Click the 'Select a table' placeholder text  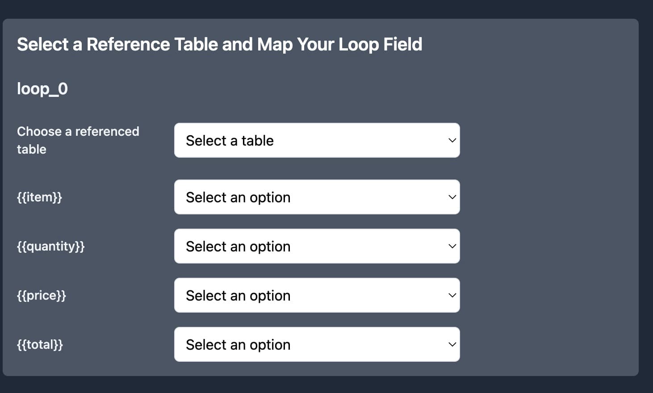tap(230, 141)
